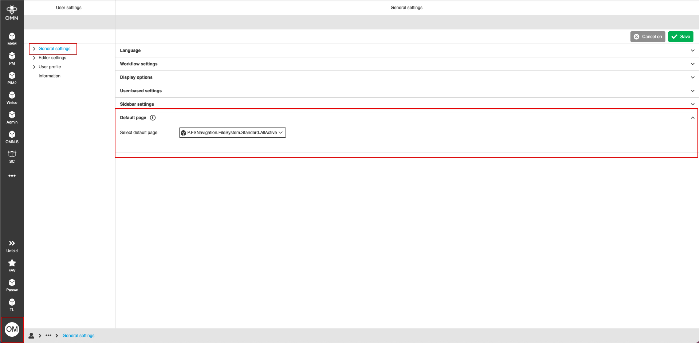Collapse the Default page section
Image resolution: width=700 pixels, height=344 pixels.
click(x=692, y=117)
